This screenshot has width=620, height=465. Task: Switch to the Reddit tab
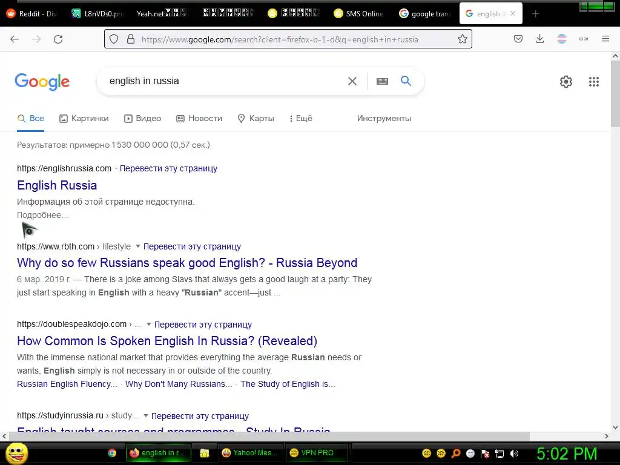coord(33,14)
